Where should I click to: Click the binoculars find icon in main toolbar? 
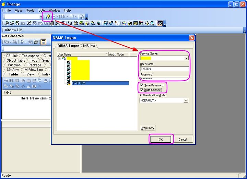click(x=76, y=23)
